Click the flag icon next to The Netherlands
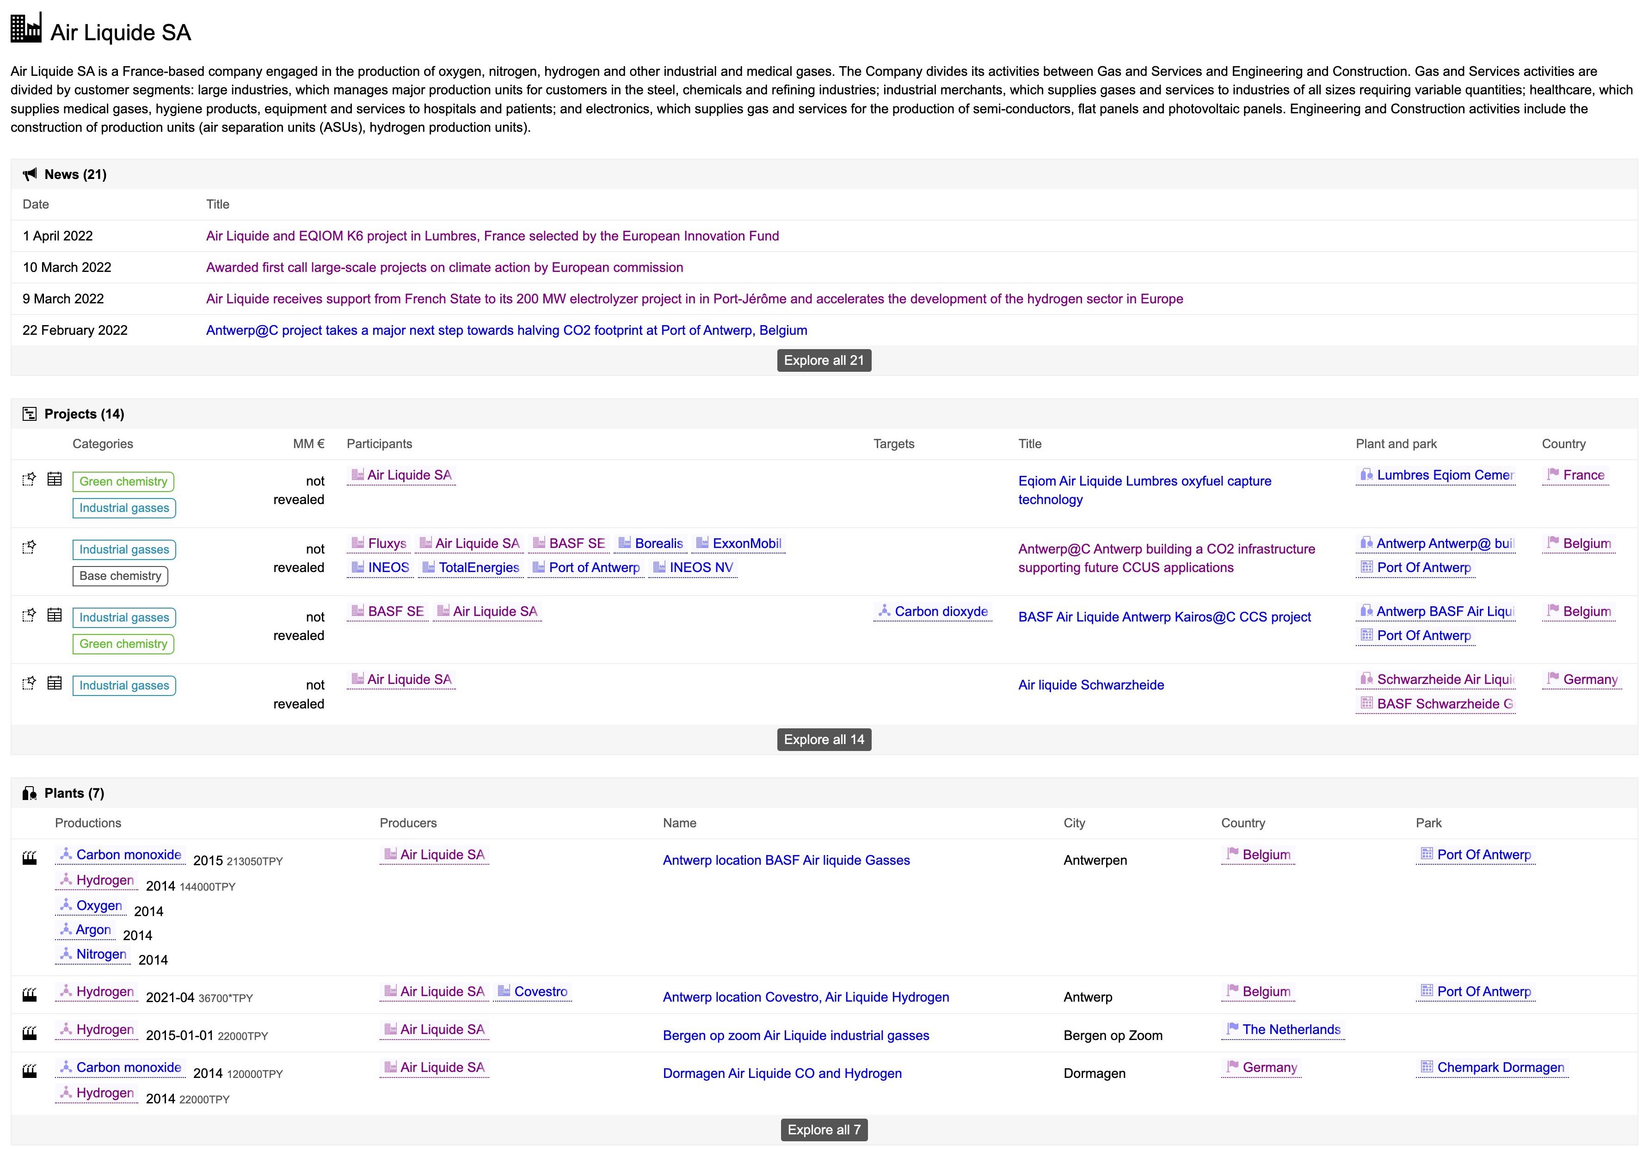The image size is (1649, 1151). (x=1232, y=1028)
